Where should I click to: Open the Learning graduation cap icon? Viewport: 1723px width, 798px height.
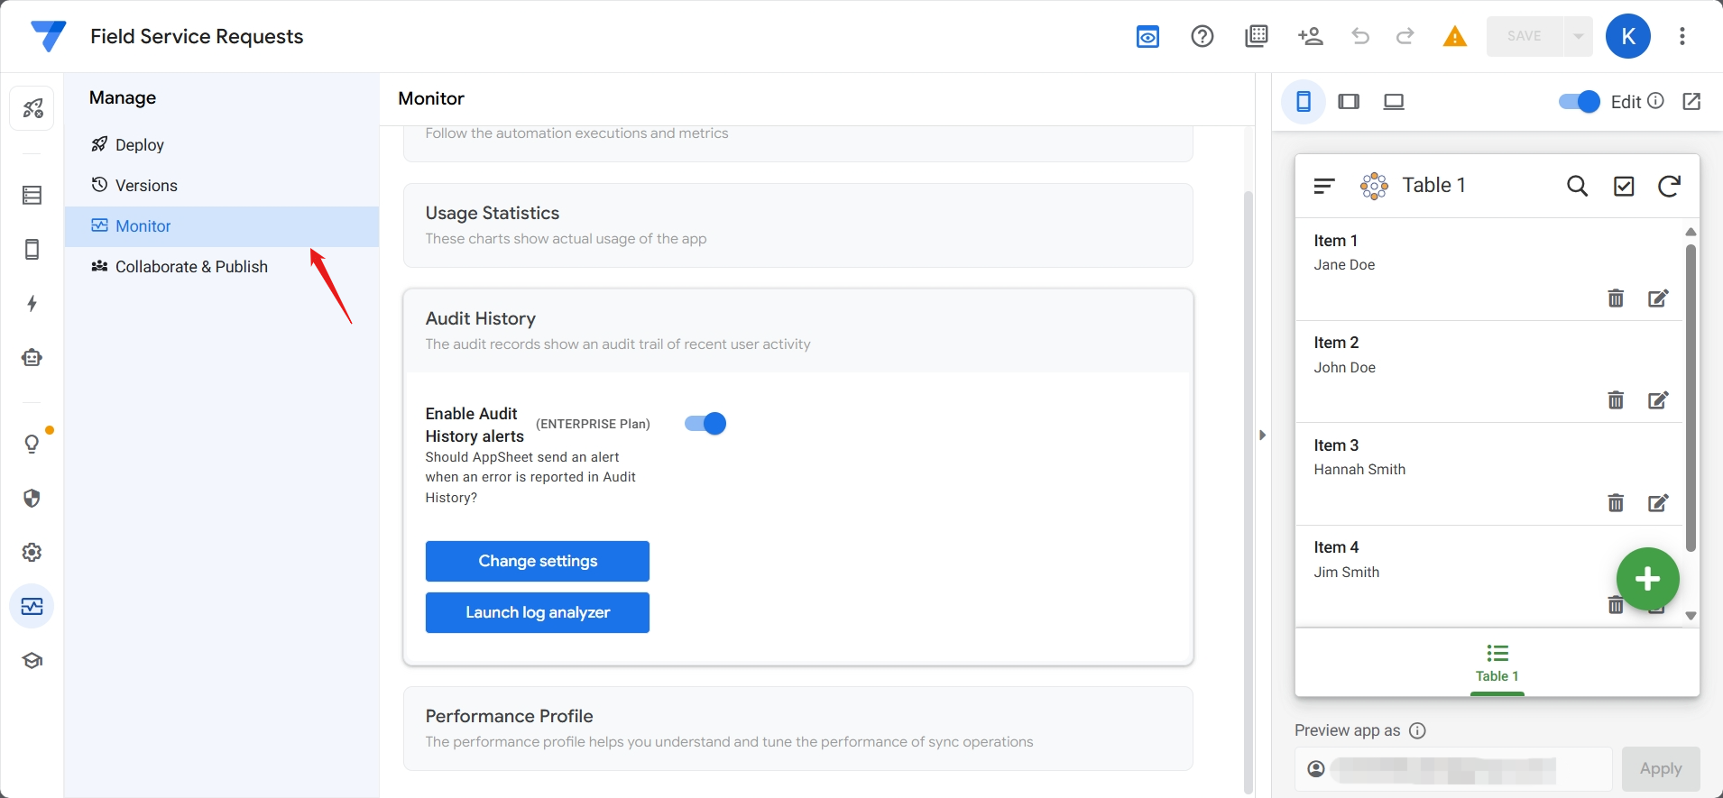32,661
